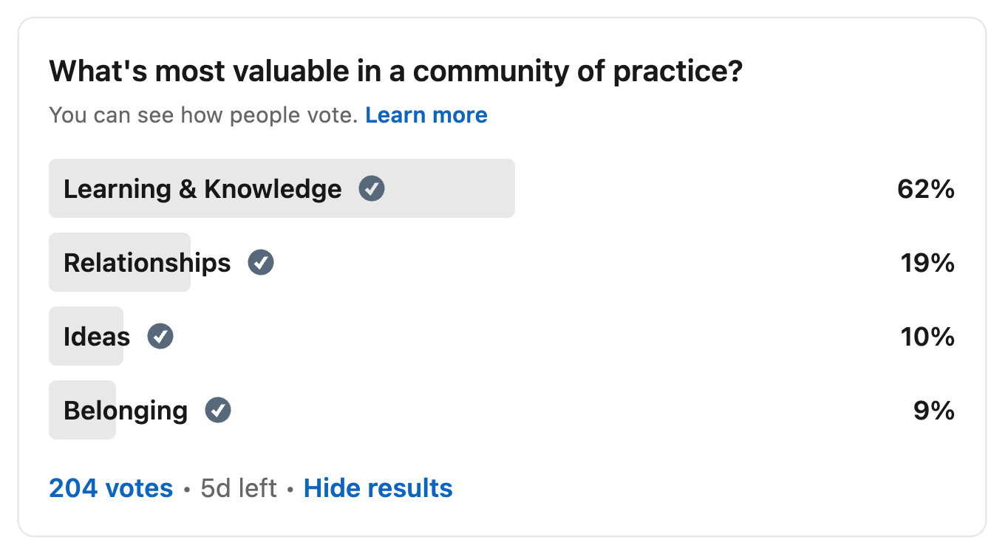View voters via 204 votes link

coord(111,488)
